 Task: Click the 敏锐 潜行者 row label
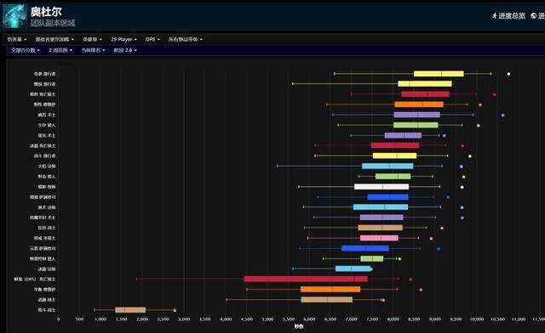[44, 84]
